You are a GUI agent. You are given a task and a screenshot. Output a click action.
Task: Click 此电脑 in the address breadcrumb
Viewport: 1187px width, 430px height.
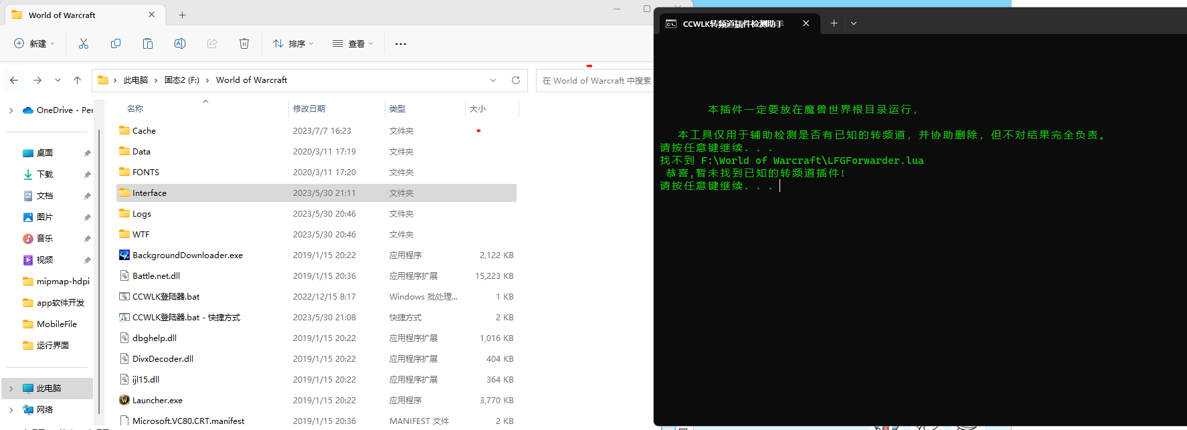(136, 80)
